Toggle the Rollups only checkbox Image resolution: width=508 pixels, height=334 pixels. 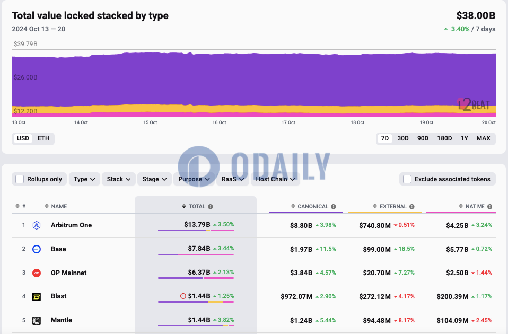(20, 179)
